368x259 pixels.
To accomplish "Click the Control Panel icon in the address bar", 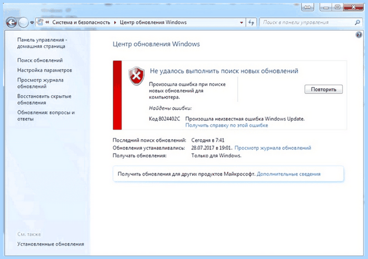I will pyautogui.click(x=40, y=22).
